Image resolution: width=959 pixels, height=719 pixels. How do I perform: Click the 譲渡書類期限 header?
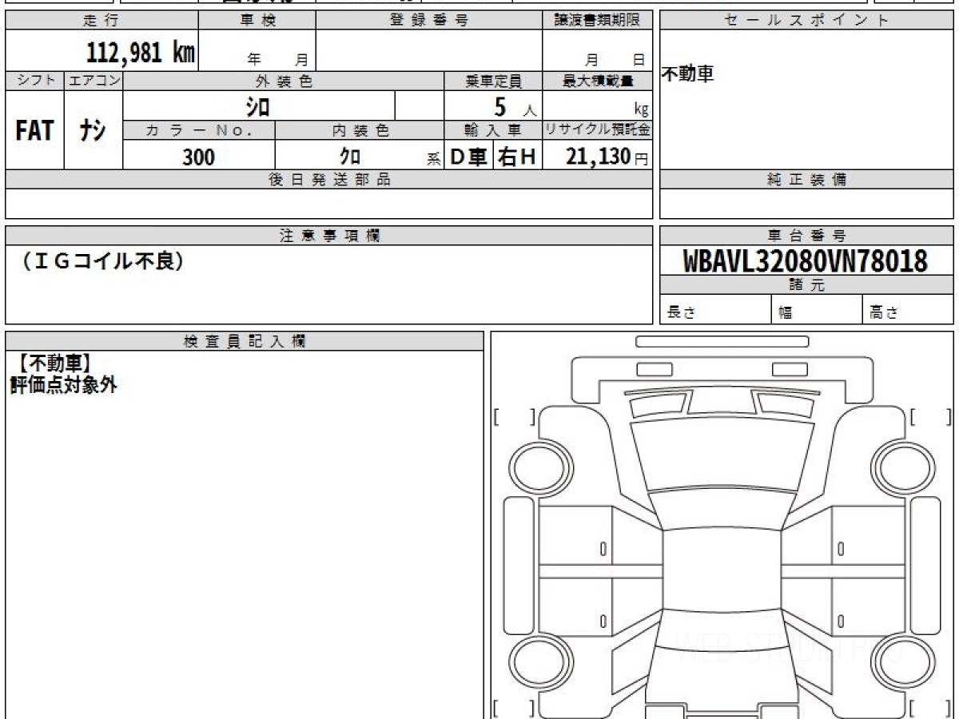pos(597,21)
